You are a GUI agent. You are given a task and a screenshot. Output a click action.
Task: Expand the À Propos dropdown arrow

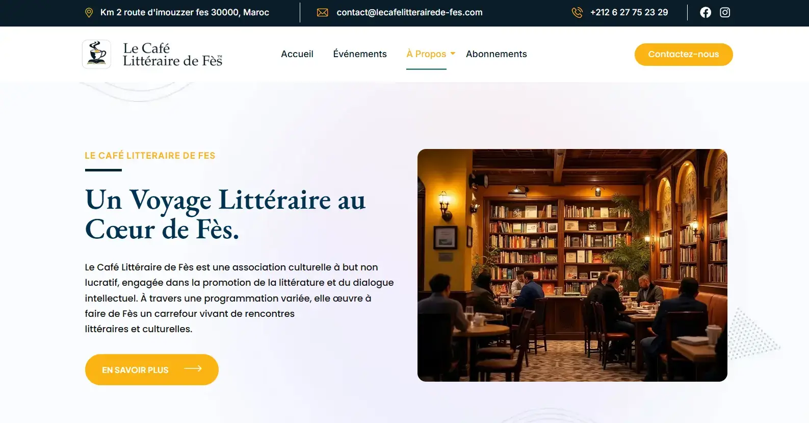453,54
